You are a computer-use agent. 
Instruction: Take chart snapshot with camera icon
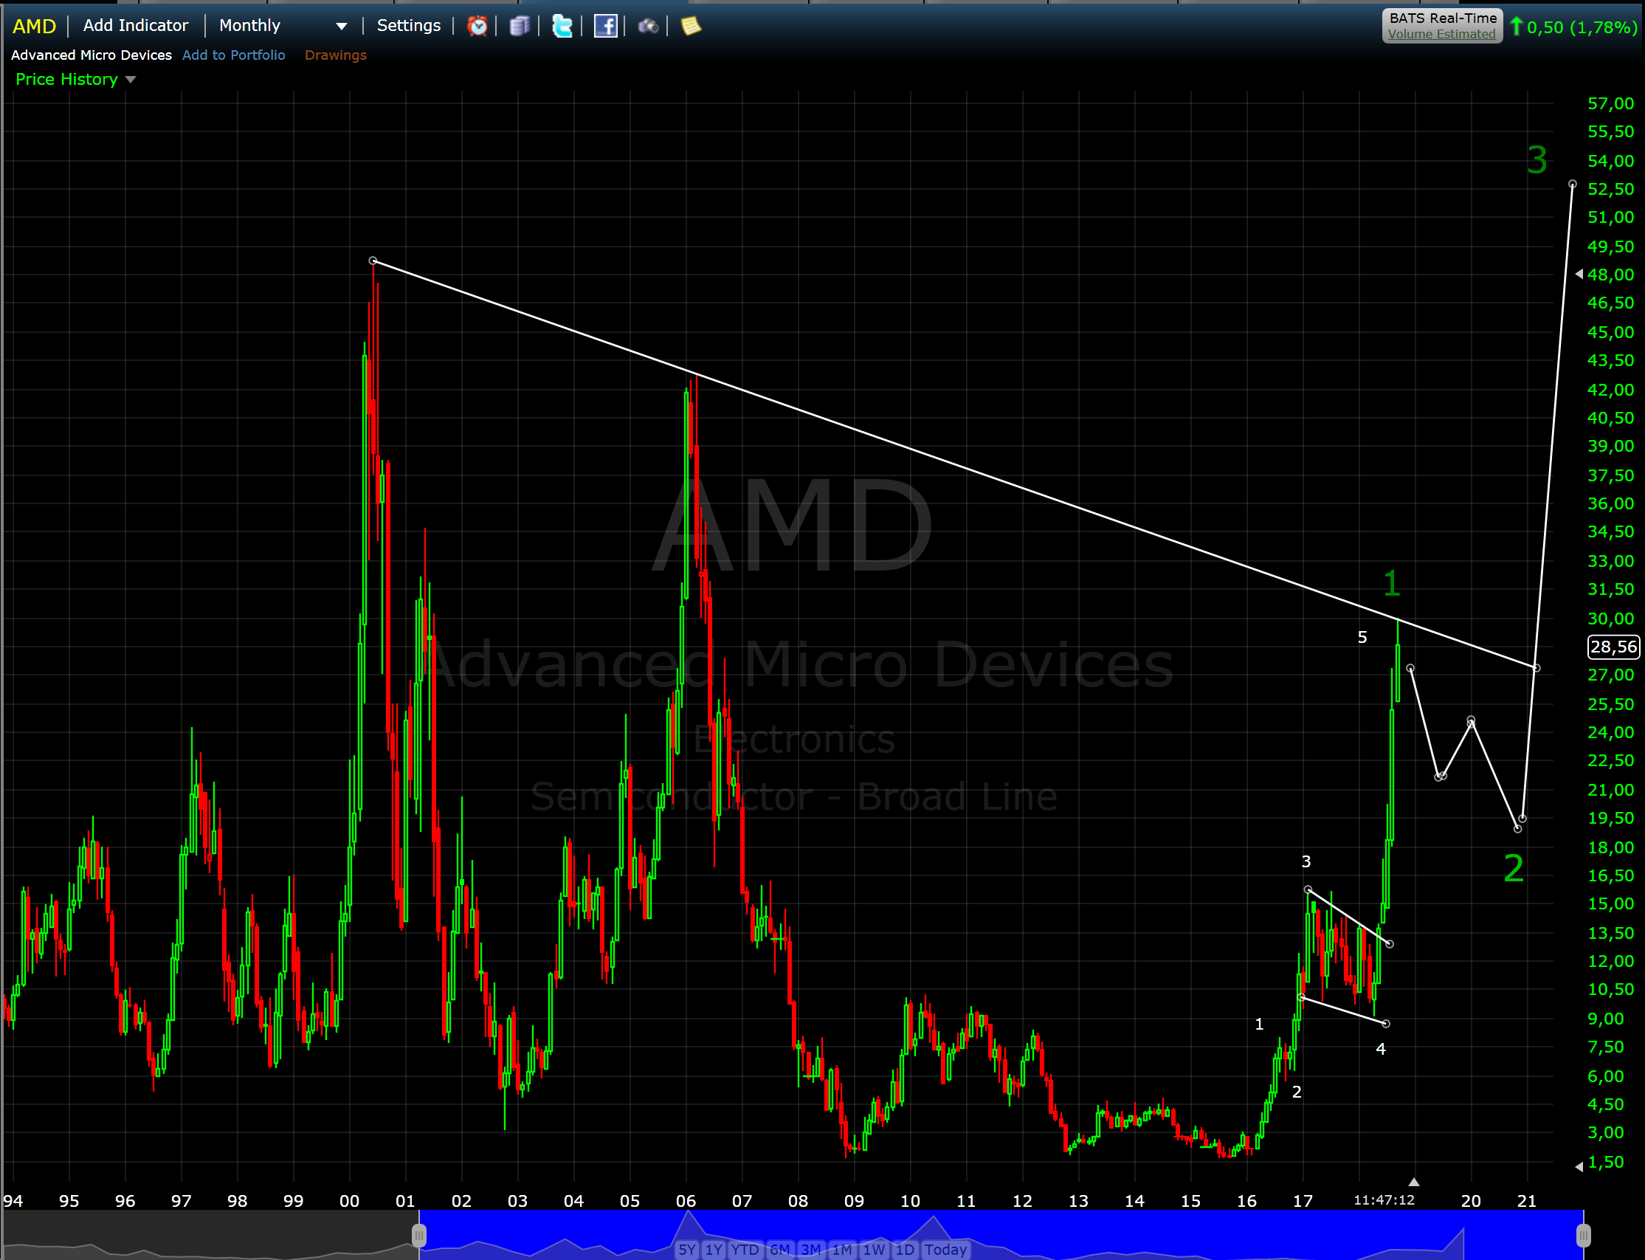(648, 27)
